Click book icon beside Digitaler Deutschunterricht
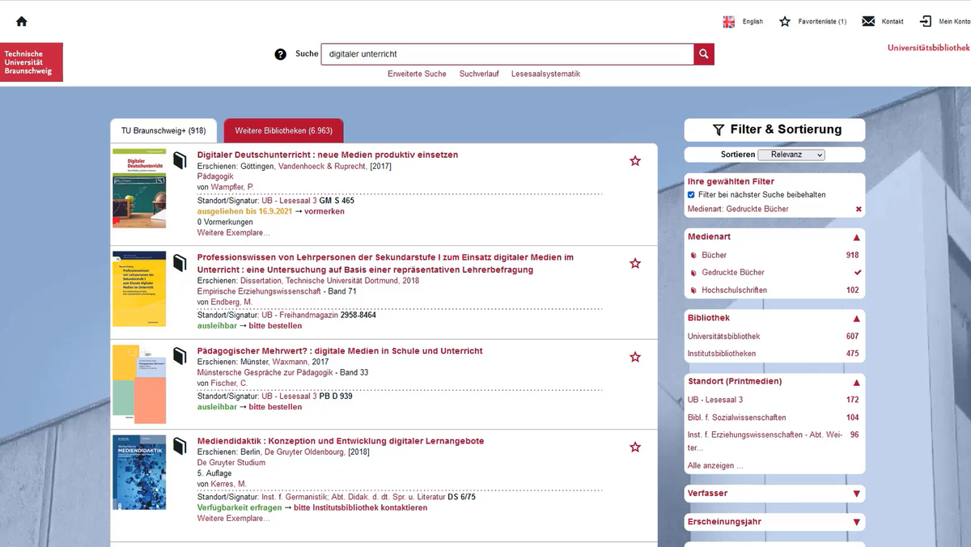Image resolution: width=971 pixels, height=547 pixels. 180,161
